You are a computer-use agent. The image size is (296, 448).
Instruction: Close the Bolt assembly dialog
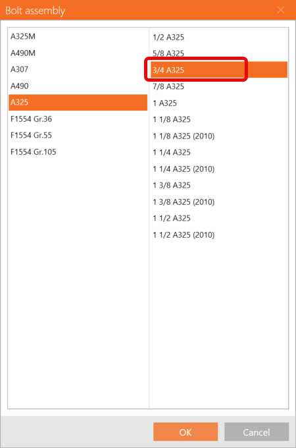(281, 11)
